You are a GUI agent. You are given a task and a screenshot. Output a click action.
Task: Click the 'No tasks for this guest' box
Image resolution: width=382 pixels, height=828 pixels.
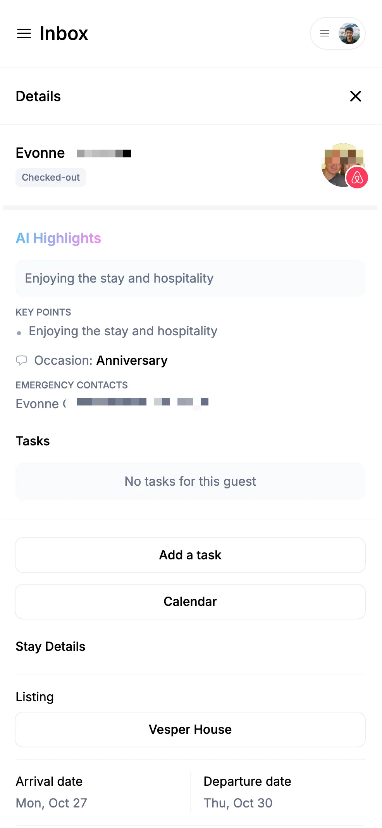point(190,481)
